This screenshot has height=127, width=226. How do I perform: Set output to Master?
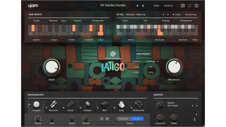click(x=137, y=119)
